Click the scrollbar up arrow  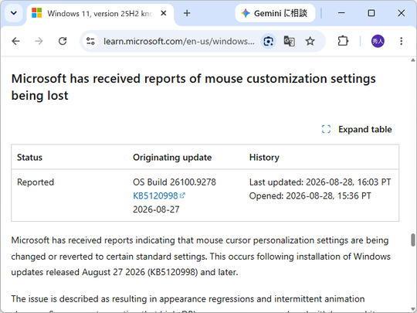coord(412,60)
